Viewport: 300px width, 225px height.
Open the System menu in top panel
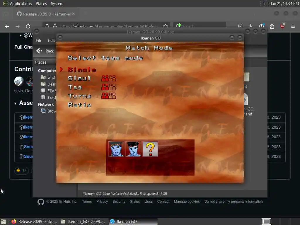pyautogui.click(x=57, y=4)
